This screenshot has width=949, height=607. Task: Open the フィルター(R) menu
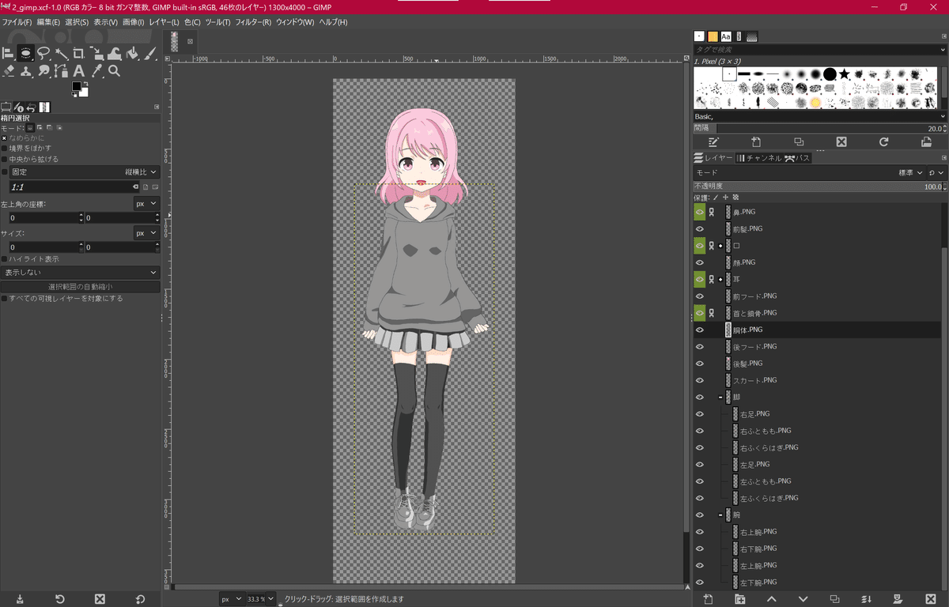point(253,22)
